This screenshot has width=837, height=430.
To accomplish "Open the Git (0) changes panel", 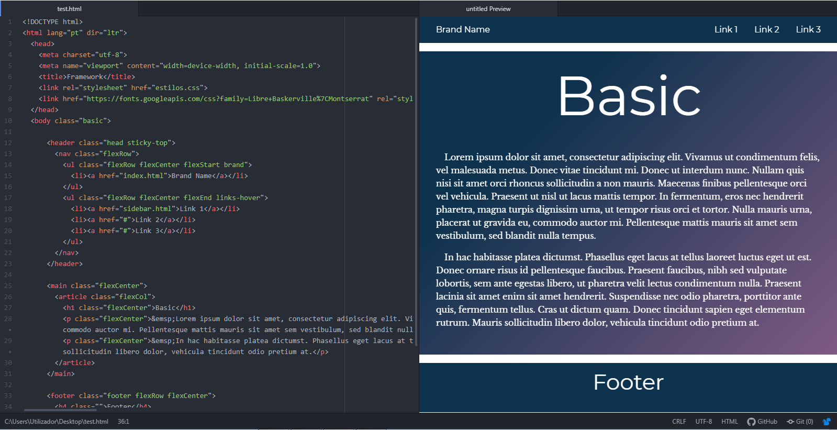I will tap(800, 422).
